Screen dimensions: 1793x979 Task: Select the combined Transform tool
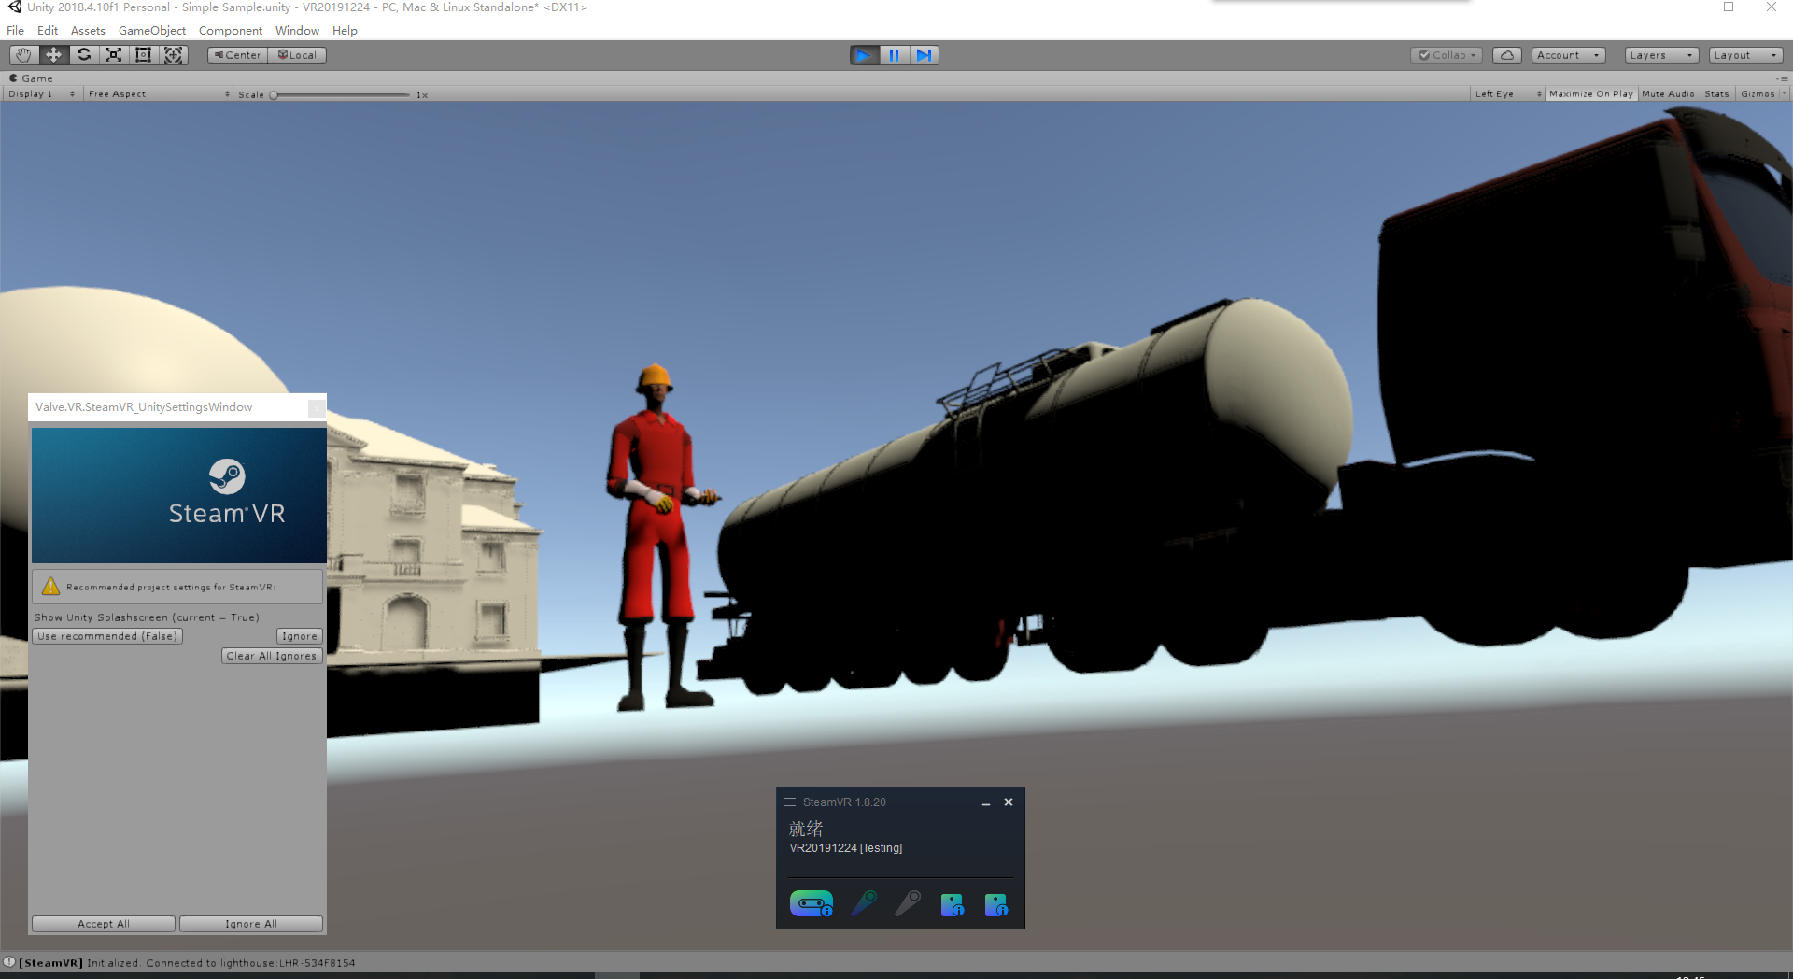pos(173,55)
